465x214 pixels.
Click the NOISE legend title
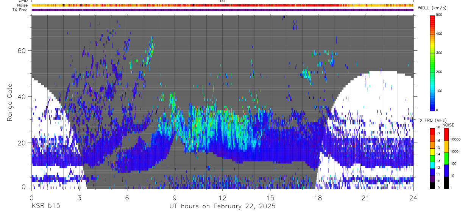(x=448, y=125)
